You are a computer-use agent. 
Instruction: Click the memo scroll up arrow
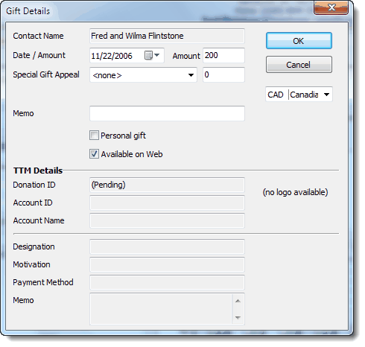coord(238,301)
